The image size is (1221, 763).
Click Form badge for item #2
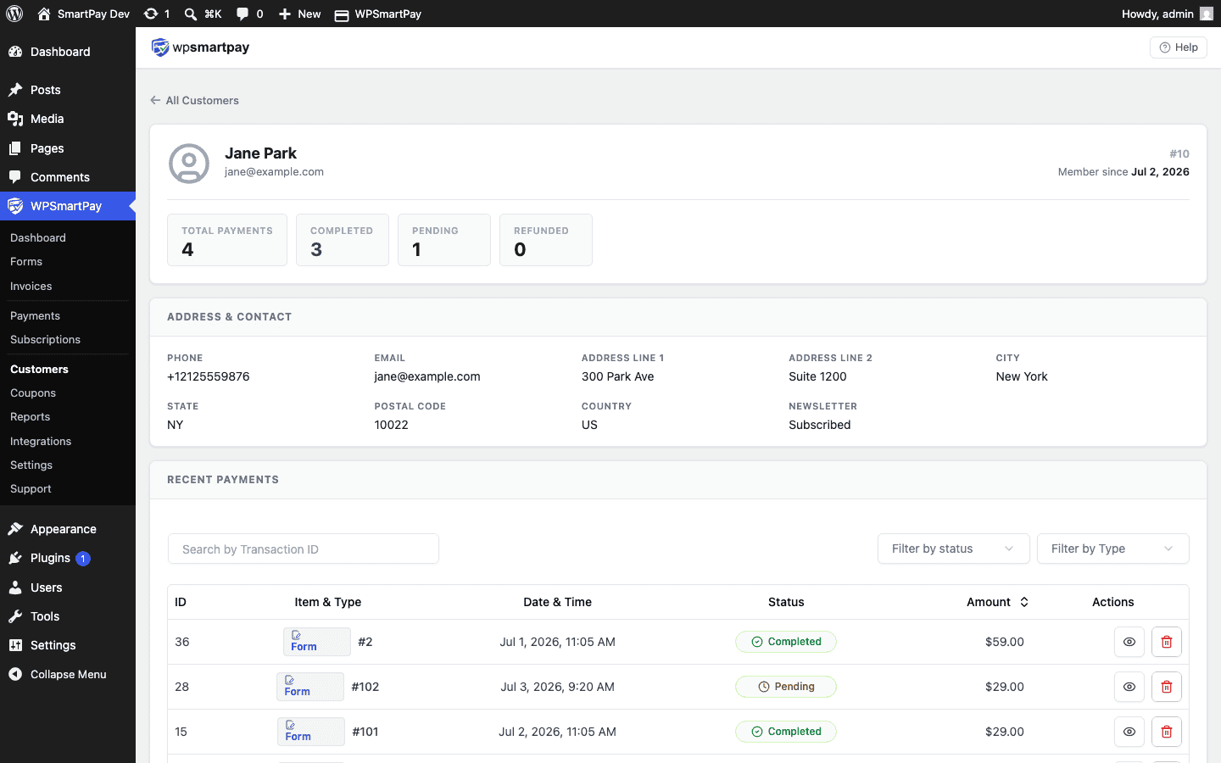[317, 642]
